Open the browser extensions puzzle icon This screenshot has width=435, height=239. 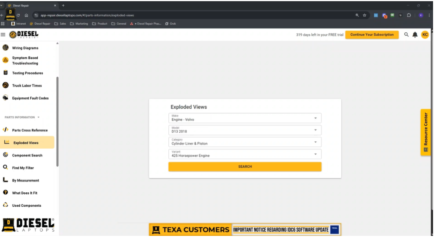click(409, 15)
